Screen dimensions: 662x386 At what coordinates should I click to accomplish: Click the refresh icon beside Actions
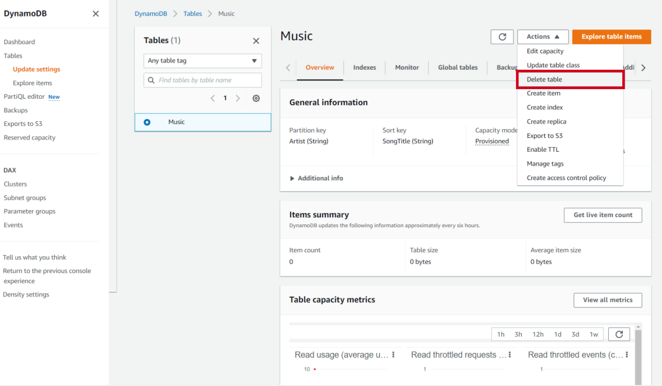pyautogui.click(x=502, y=37)
